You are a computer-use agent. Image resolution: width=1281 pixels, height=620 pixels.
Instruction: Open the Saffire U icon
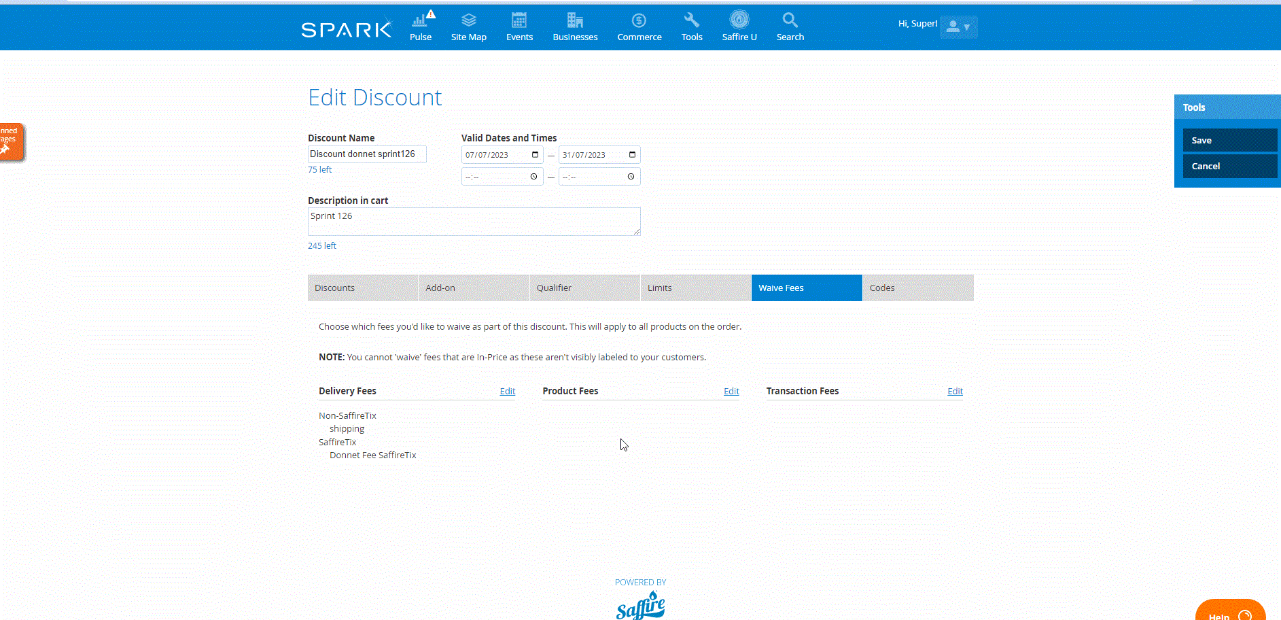click(x=739, y=20)
